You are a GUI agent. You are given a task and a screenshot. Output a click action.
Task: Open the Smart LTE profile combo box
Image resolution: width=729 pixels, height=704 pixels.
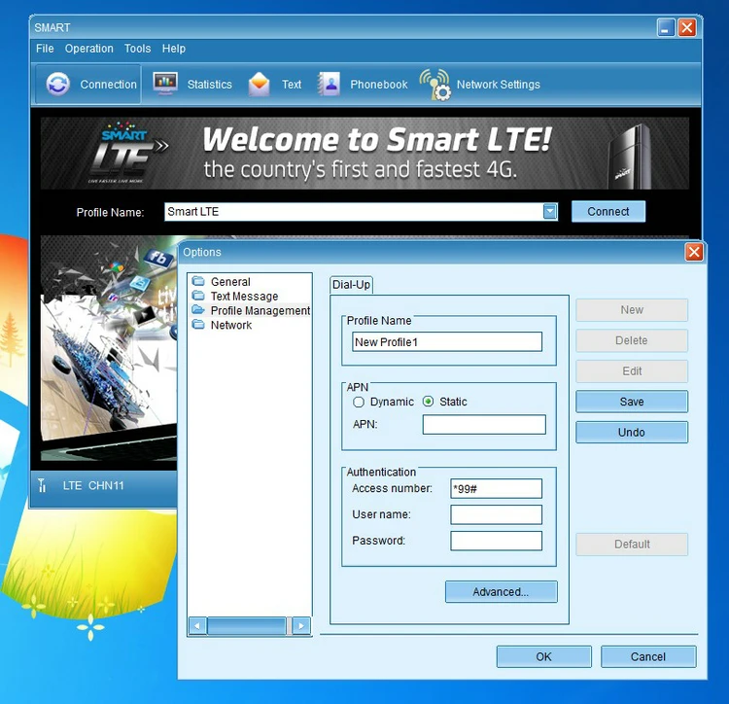pyautogui.click(x=361, y=212)
